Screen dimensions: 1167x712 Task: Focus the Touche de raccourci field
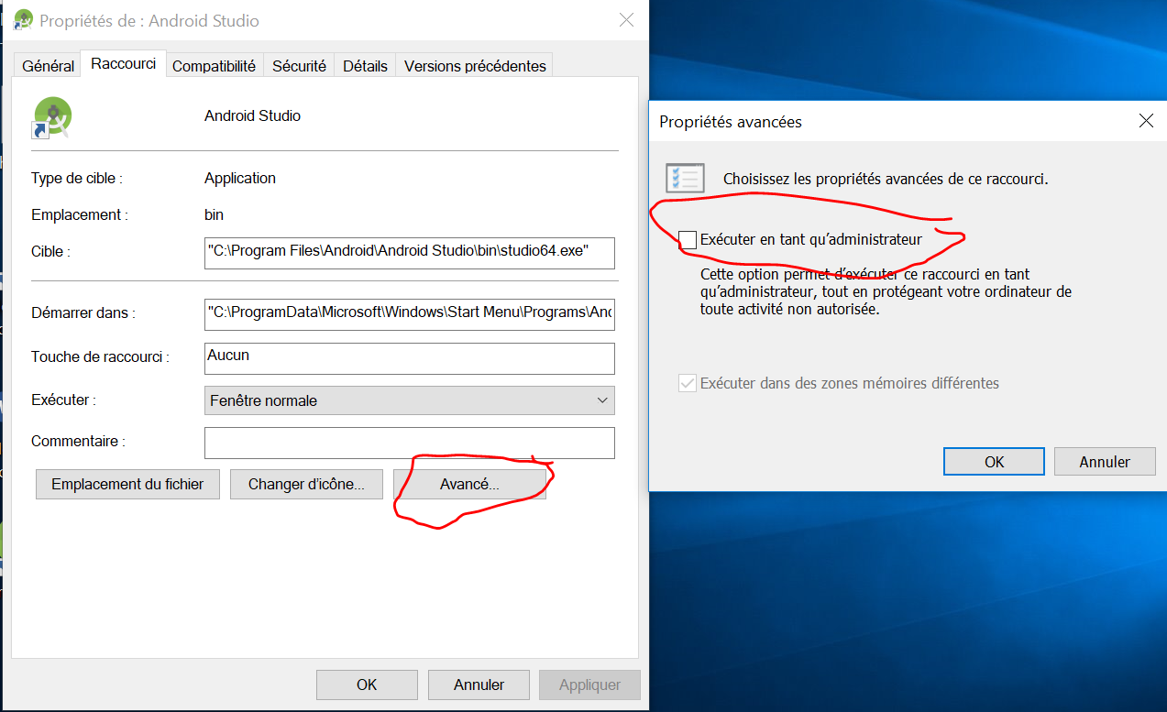tap(410, 358)
